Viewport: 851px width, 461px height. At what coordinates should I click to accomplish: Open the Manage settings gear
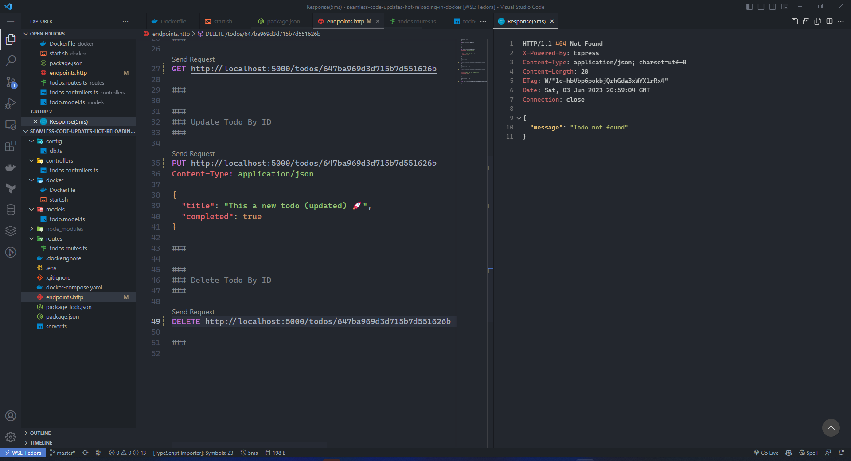[11, 437]
